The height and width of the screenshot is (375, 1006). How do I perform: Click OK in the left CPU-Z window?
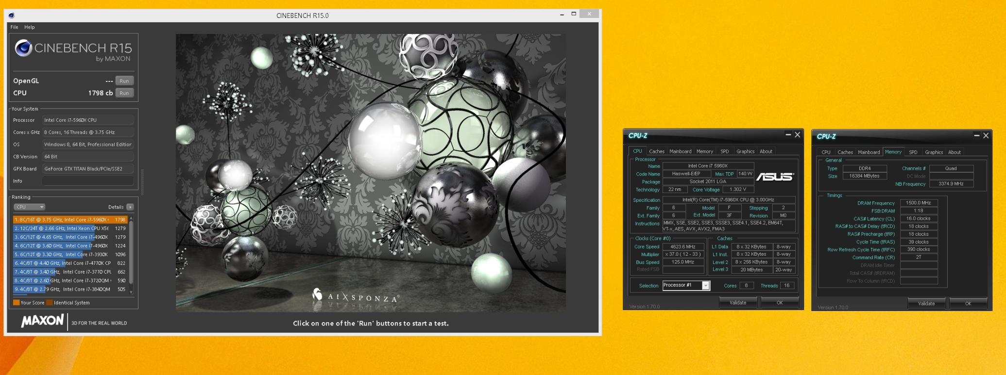(780, 303)
